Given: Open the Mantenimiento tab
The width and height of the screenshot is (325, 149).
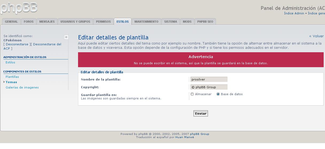Looking at the screenshot, I should 146,22.
